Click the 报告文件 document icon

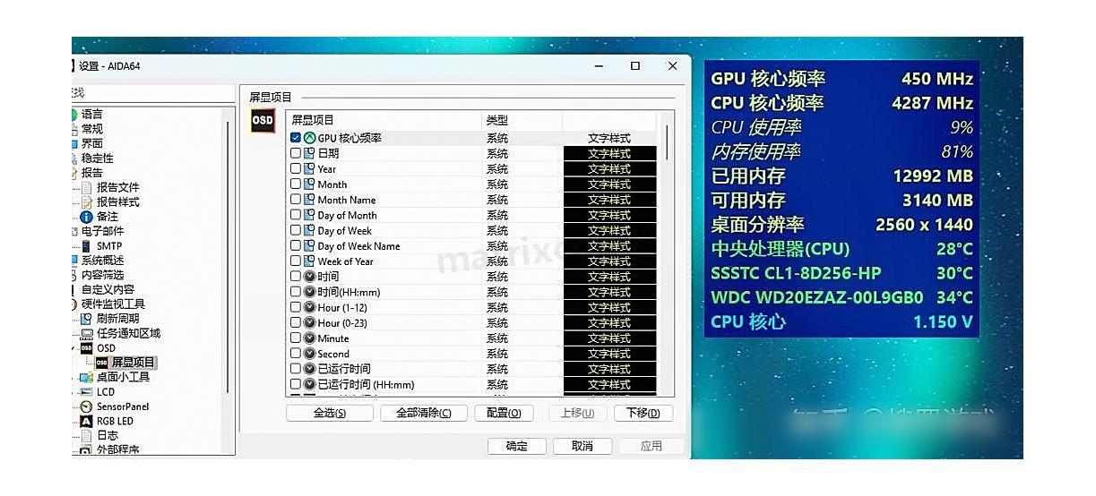tap(87, 187)
